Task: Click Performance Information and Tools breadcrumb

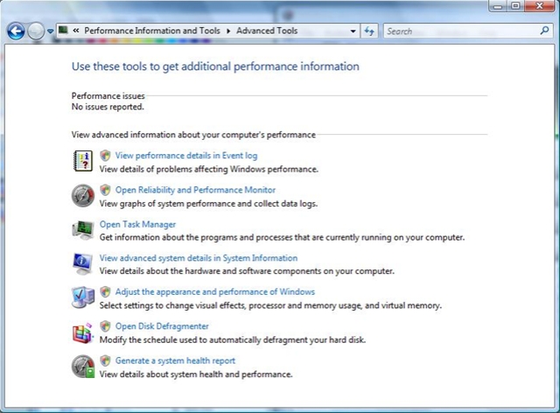Action: click(x=152, y=31)
